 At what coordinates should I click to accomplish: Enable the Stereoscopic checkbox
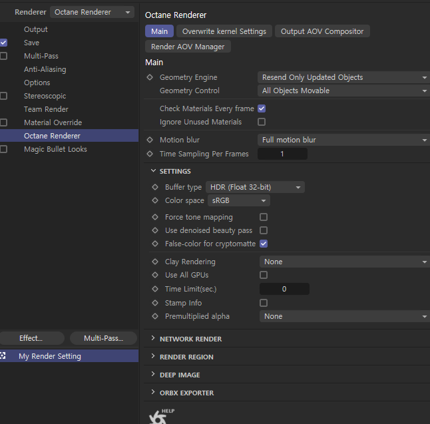coord(3,96)
